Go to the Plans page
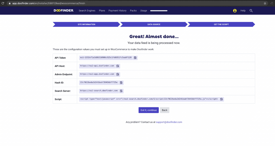The width and height of the screenshot is (275, 146). coord(102,11)
